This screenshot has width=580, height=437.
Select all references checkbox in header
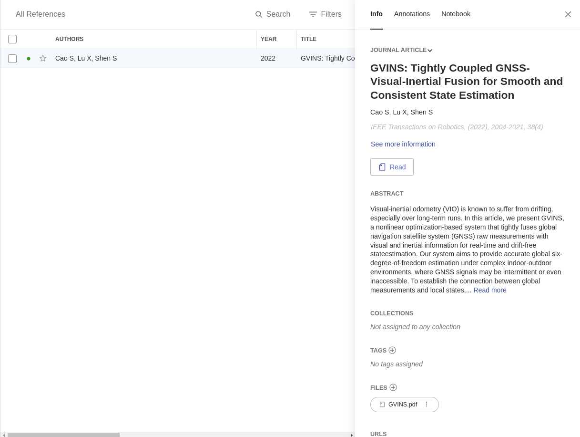pos(12,39)
